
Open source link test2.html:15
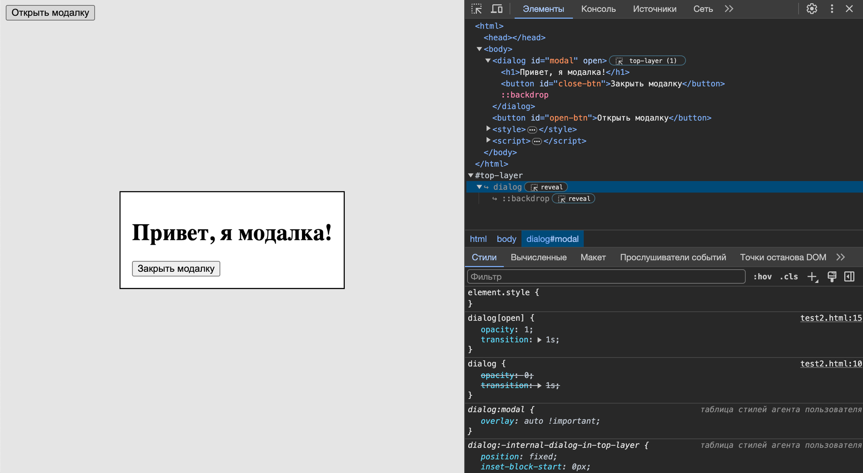831,318
